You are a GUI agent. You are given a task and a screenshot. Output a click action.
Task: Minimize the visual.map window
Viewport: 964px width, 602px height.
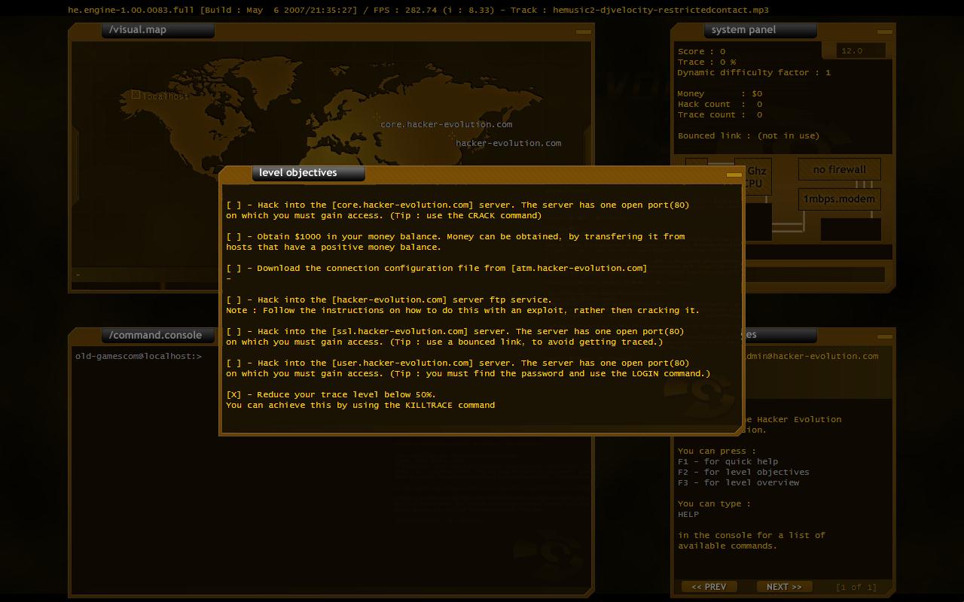click(584, 32)
